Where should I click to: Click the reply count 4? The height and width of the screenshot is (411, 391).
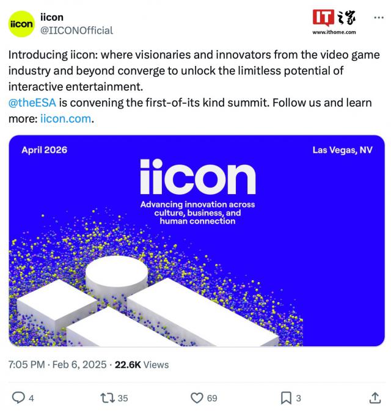tap(31, 398)
